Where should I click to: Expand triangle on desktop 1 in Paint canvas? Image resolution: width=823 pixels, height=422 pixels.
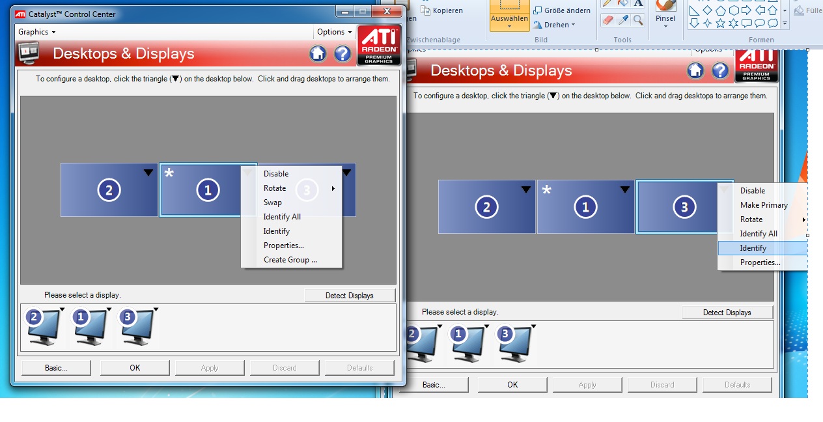(x=625, y=190)
